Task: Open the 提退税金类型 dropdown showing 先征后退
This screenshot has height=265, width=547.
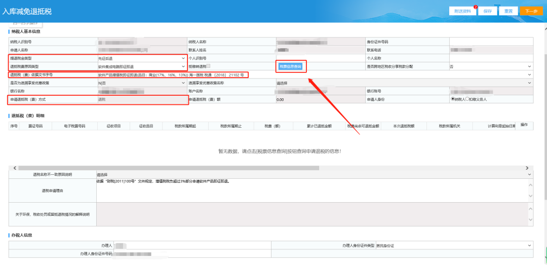Action: [x=142, y=58]
